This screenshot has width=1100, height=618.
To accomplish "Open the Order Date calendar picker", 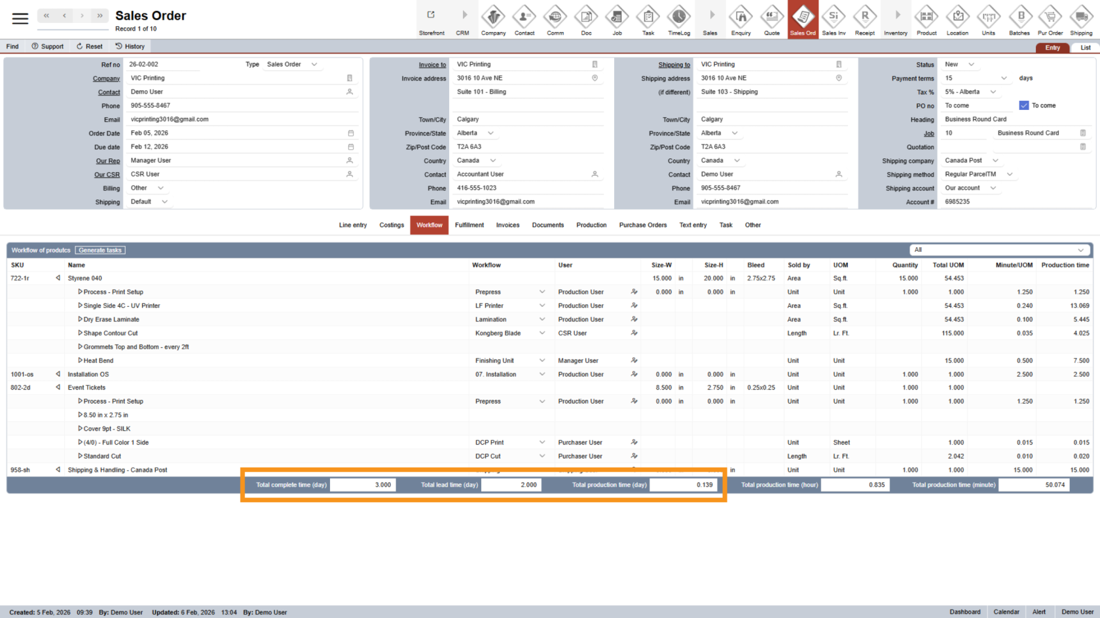I will (350, 133).
